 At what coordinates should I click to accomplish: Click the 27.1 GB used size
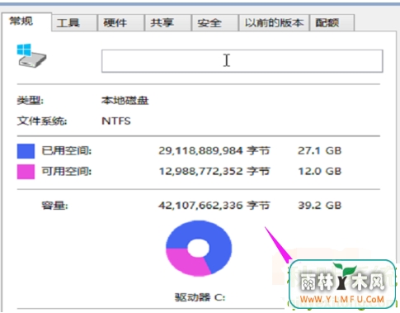(320, 151)
